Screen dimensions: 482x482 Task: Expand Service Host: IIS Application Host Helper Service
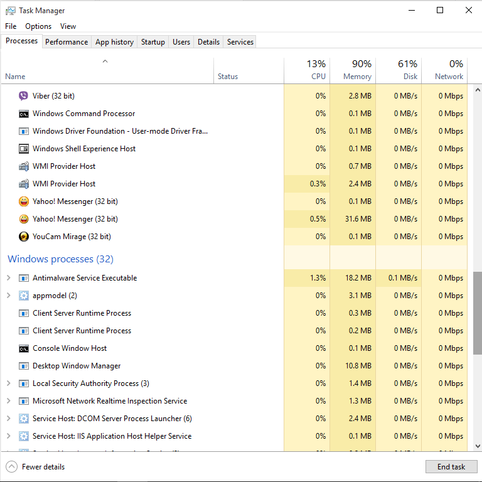click(x=9, y=436)
